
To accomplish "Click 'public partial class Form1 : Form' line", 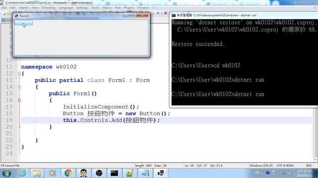I will (x=92, y=80).
